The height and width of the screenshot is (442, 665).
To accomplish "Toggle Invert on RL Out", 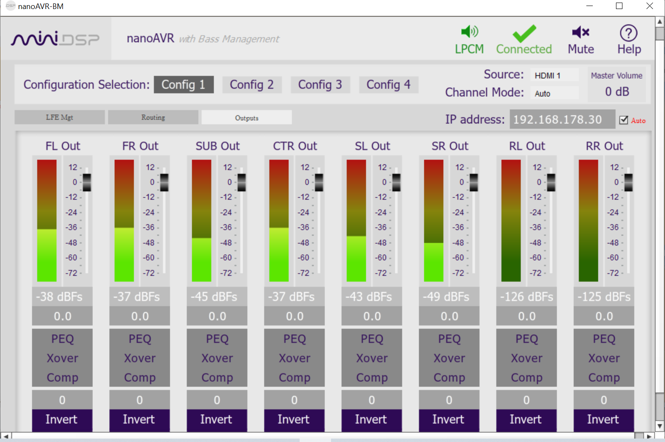I will click(x=526, y=420).
